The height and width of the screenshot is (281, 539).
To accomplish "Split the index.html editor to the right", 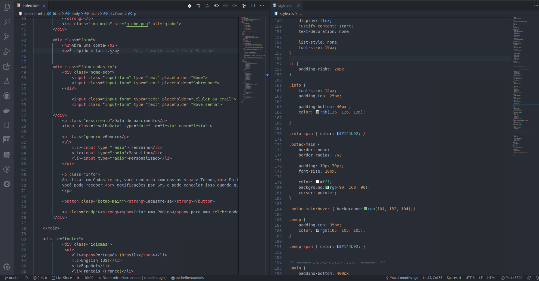I will coord(253,6).
